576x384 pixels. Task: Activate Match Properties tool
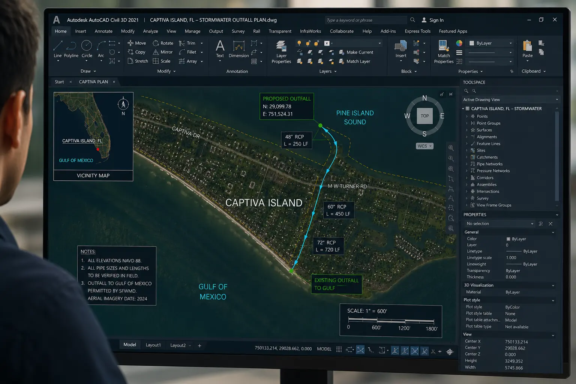pos(444,52)
